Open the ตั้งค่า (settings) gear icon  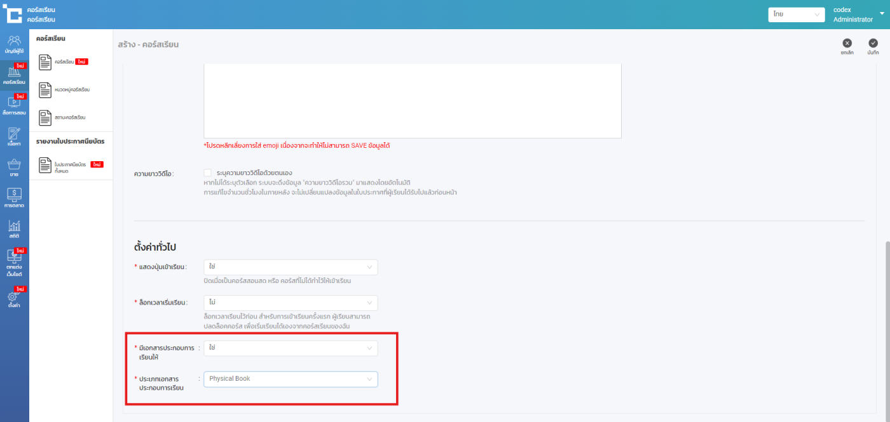pos(14,299)
